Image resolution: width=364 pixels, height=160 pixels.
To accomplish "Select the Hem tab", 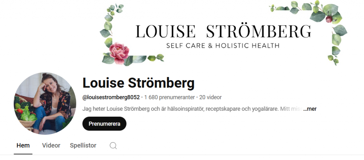I will (23, 145).
